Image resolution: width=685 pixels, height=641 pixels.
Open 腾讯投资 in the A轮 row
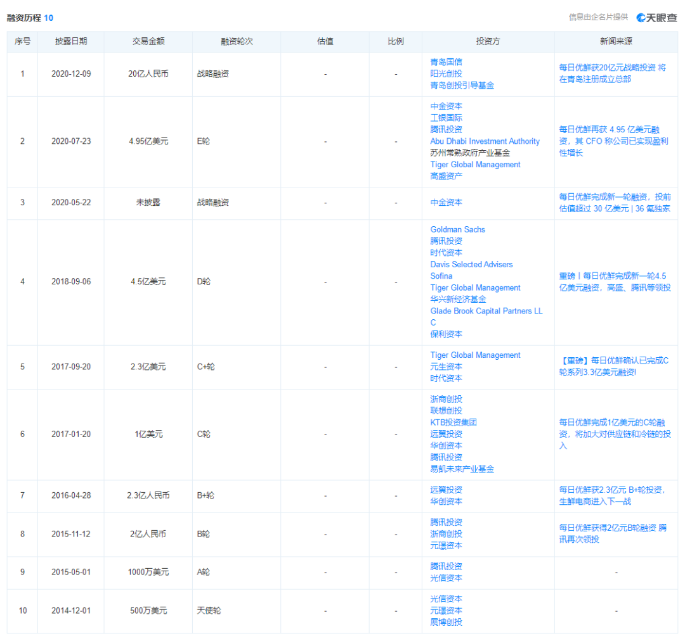click(446, 566)
